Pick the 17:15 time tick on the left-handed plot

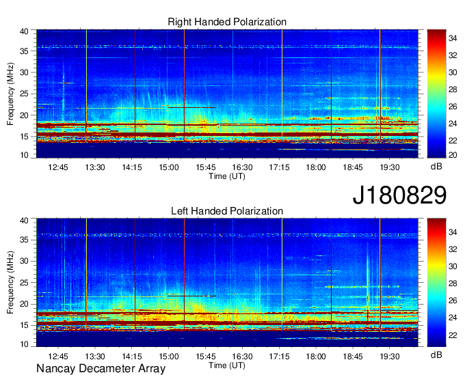click(279, 357)
